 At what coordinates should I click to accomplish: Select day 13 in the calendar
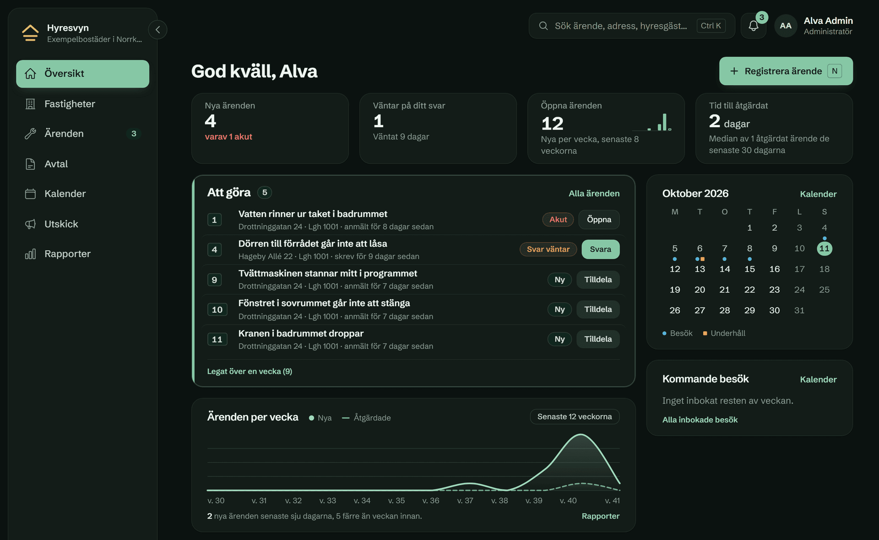pos(700,269)
